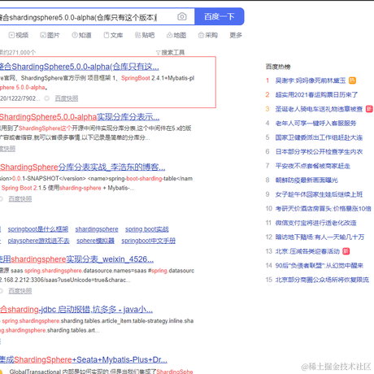Open hot item 老年人可享一键呼入客服服务
Screen dimensions: 374x374
tap(315, 124)
